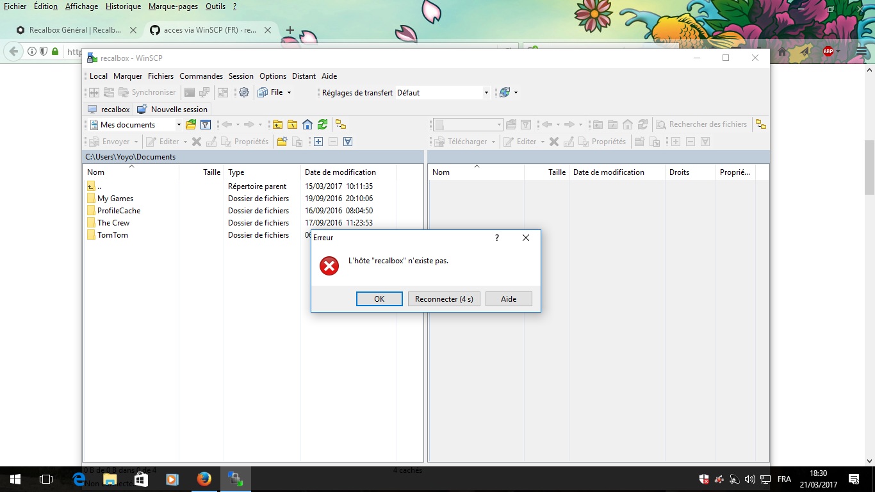875x492 pixels.
Task: Select The Crew folder
Action: (113, 223)
